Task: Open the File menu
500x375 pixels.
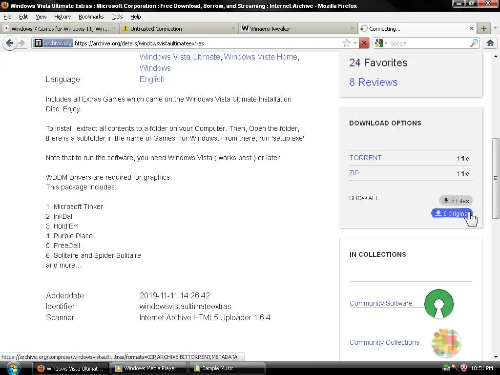Action: click(7, 17)
